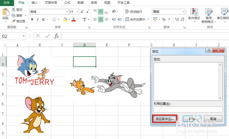Viewport: 229px width, 139px height.
Task: Click the formula bar input area
Action: (x=145, y=36)
